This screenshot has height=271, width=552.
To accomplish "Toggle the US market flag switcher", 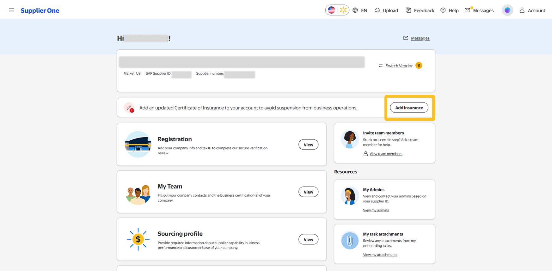I will click(x=337, y=10).
